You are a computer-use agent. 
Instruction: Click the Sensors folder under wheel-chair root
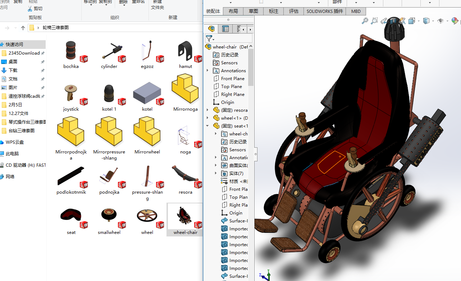point(225,63)
